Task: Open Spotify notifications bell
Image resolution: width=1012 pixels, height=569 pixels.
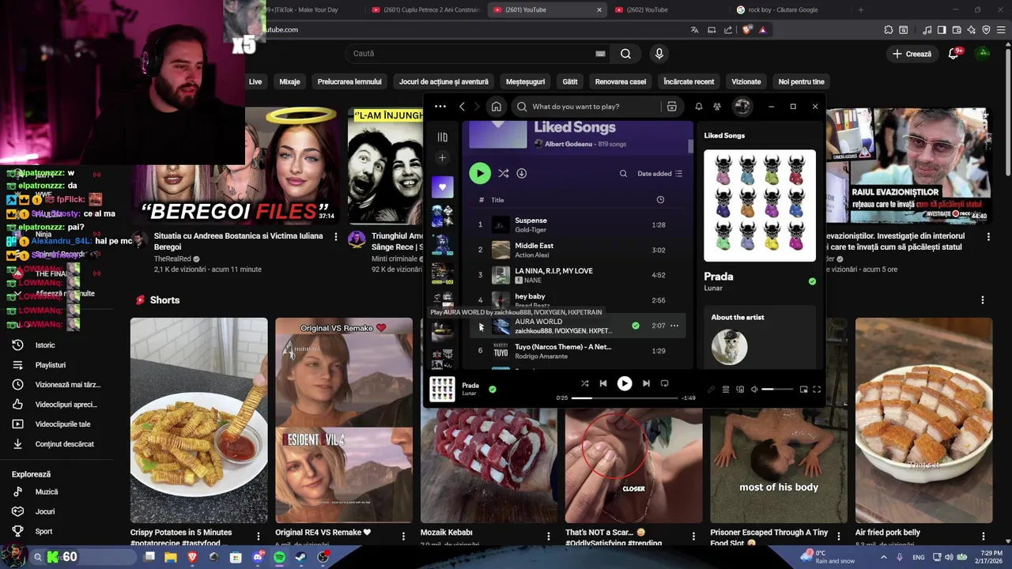Action: pyautogui.click(x=698, y=107)
